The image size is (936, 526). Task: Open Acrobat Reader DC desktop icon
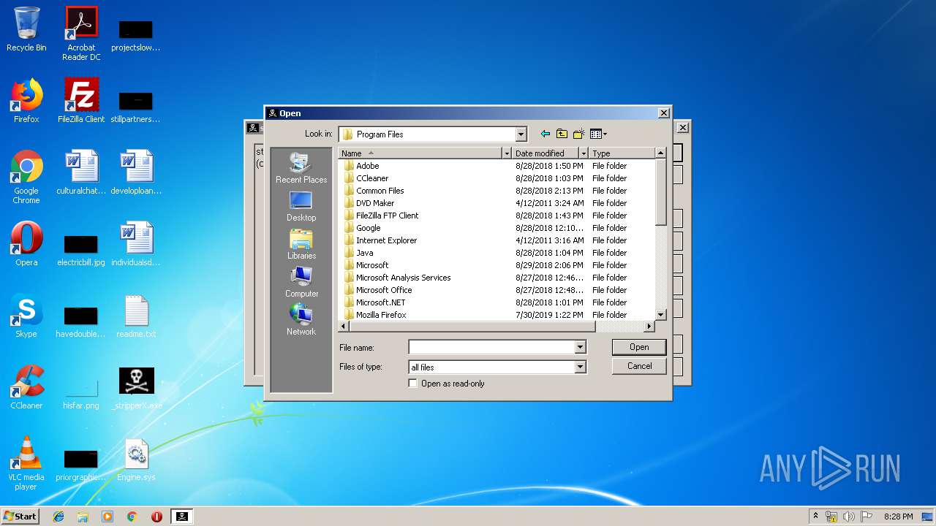[x=81, y=33]
